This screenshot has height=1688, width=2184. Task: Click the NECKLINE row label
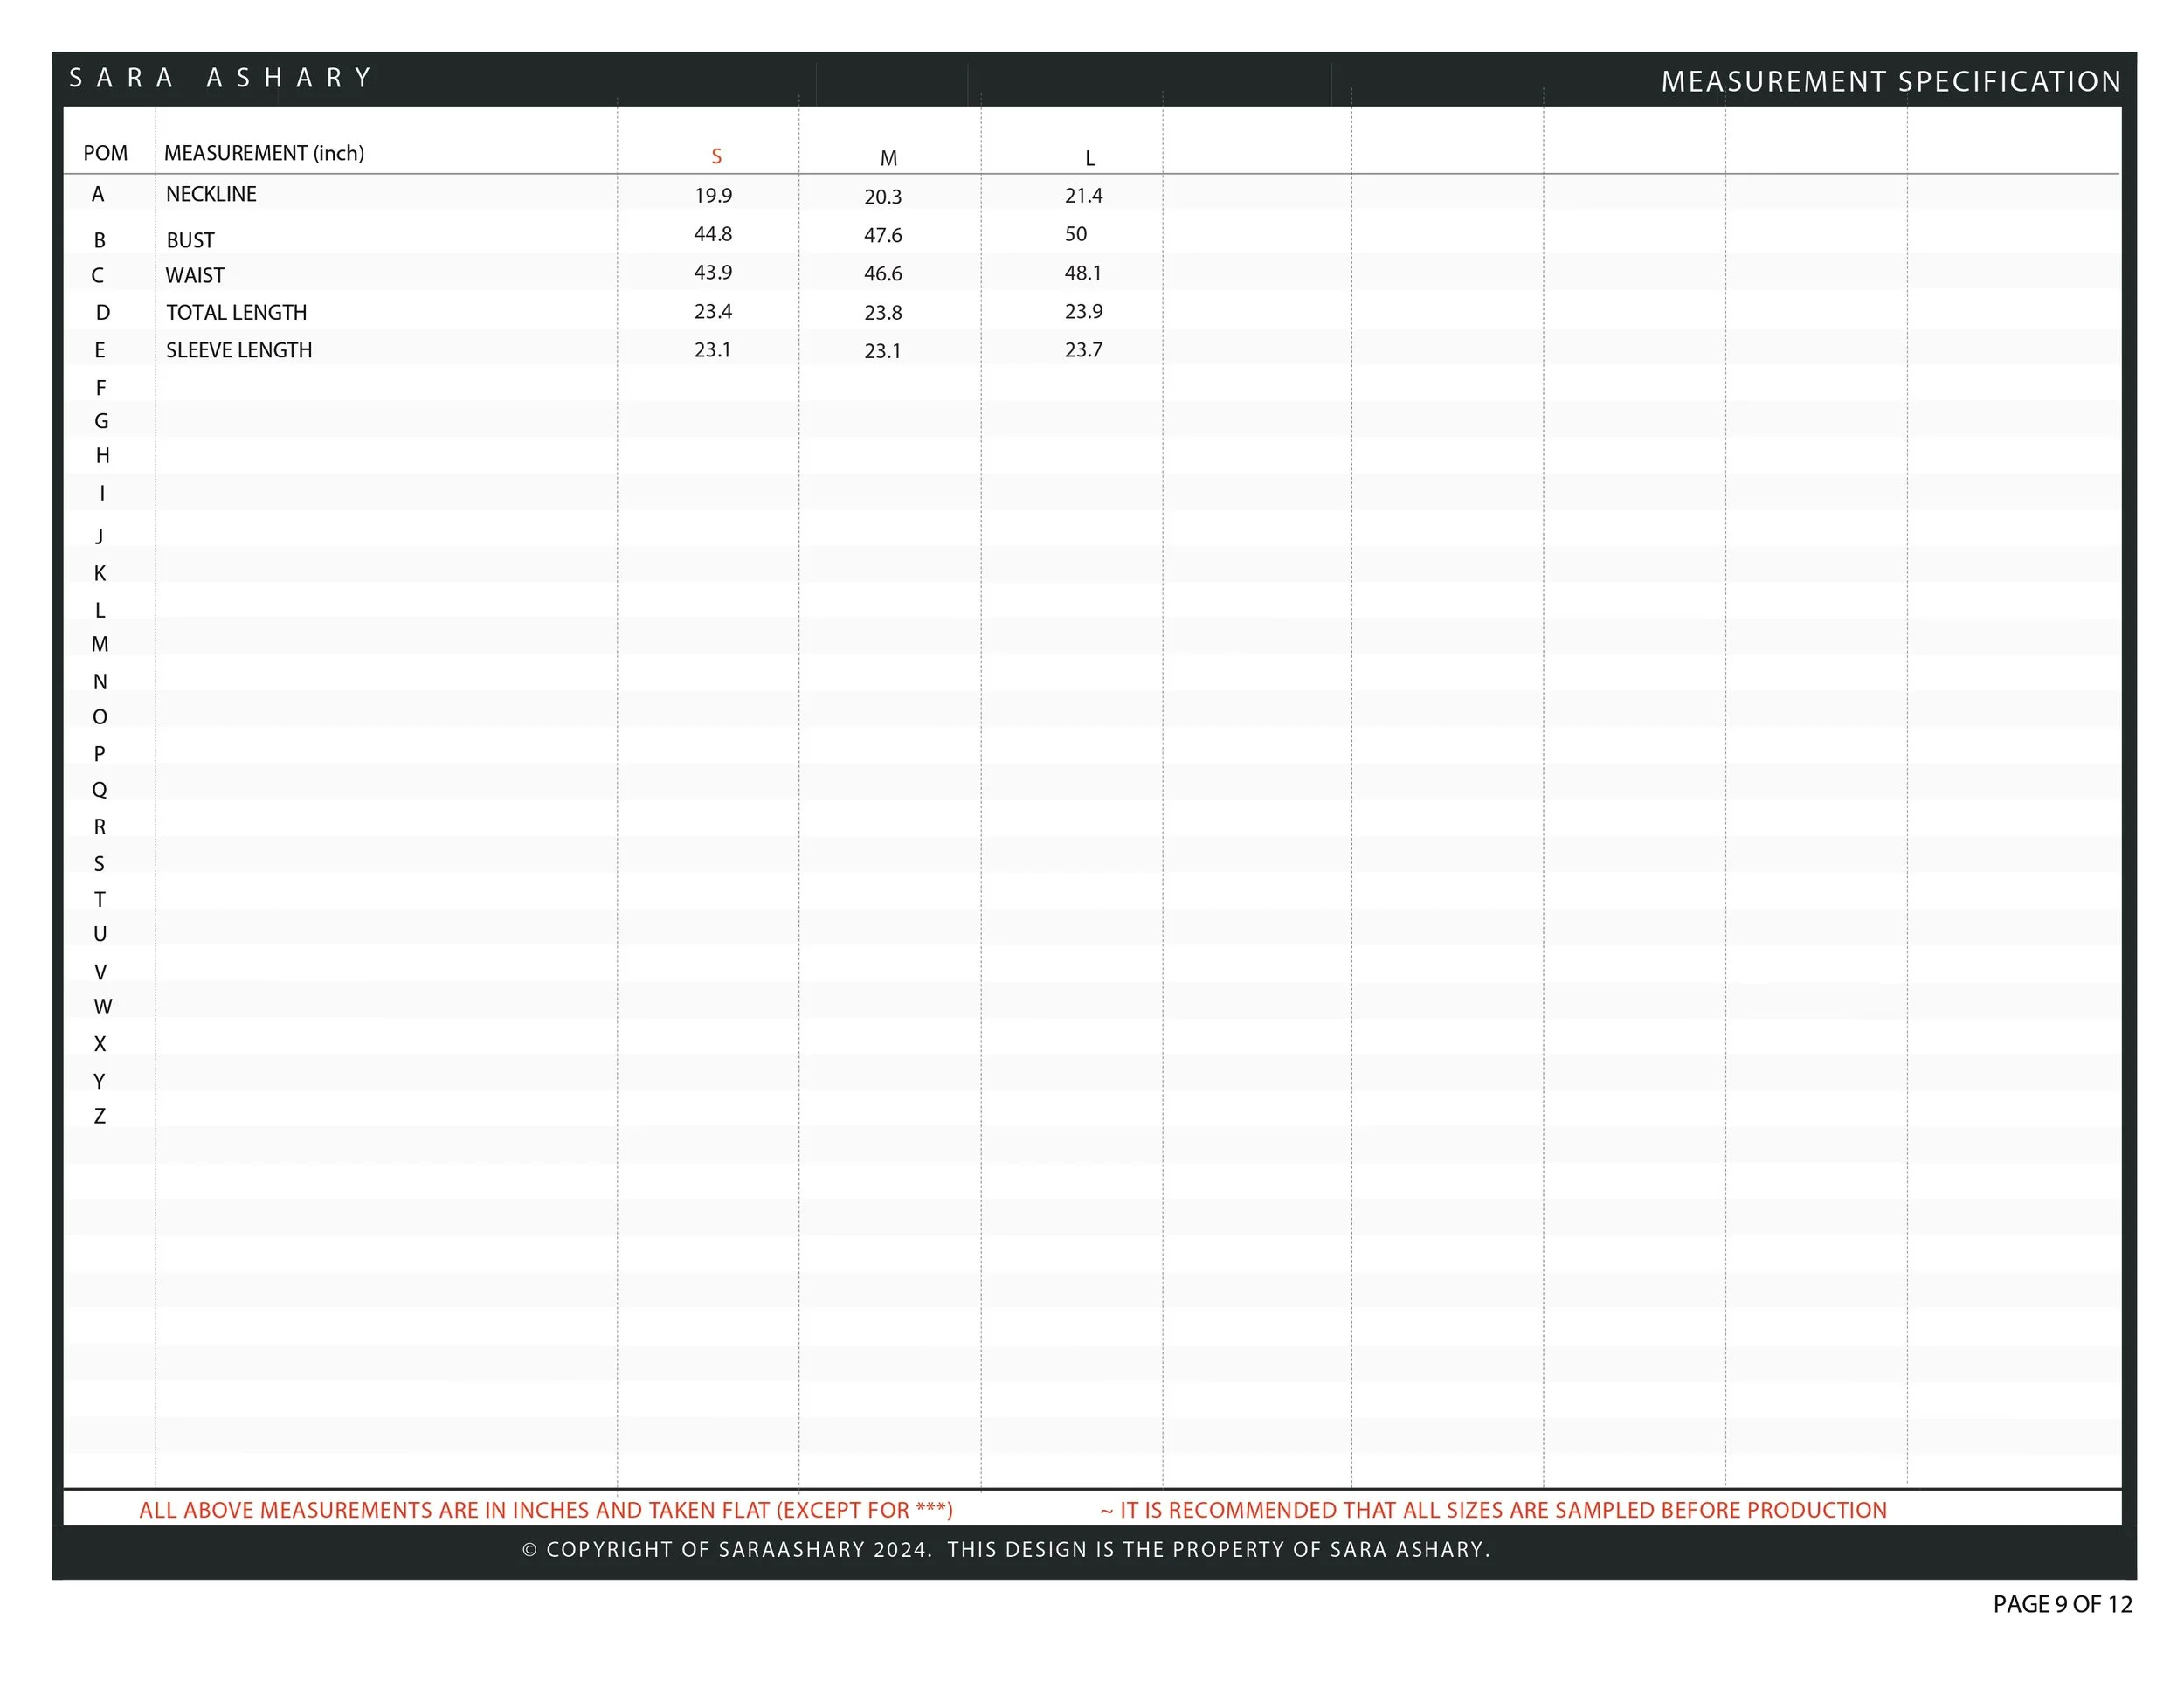tap(211, 194)
